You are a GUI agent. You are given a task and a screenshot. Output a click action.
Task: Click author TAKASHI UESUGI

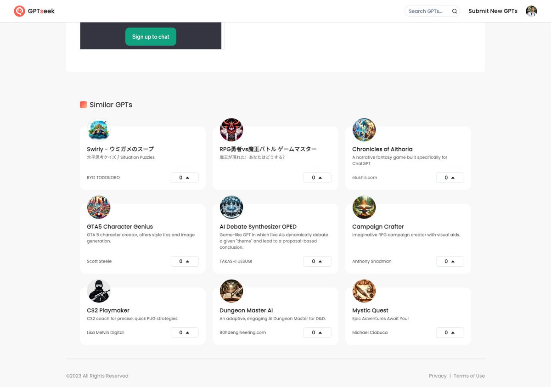pos(236,261)
